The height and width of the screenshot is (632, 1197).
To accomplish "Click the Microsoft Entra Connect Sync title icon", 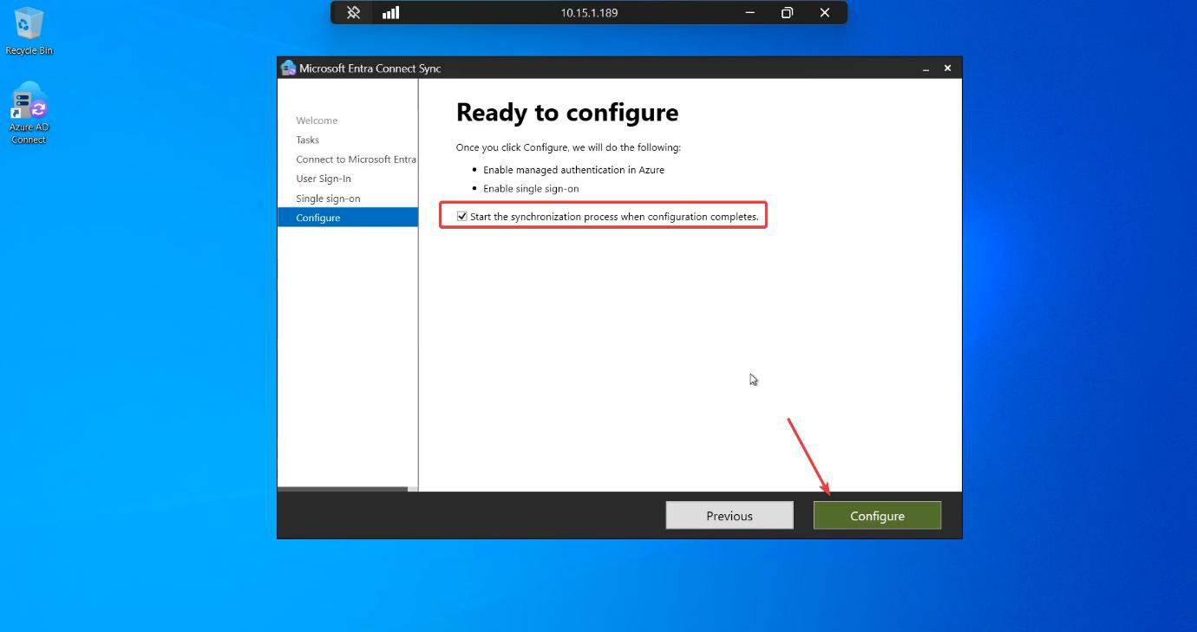I will (289, 68).
